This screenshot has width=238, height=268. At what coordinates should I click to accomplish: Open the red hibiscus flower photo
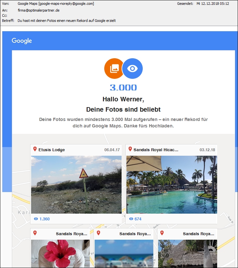coord(61,254)
